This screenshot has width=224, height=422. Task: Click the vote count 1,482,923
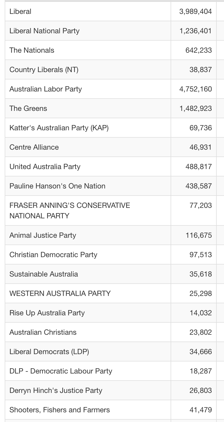pos(195,109)
